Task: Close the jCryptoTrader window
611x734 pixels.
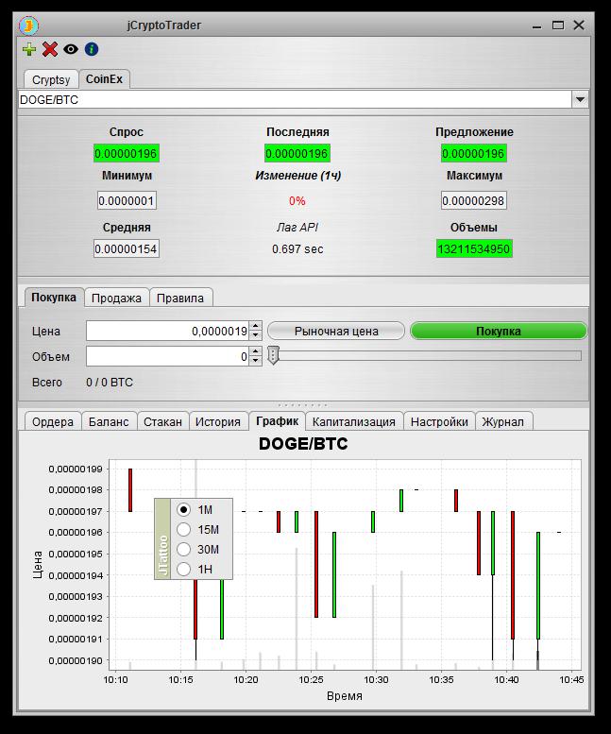Action: [579, 26]
